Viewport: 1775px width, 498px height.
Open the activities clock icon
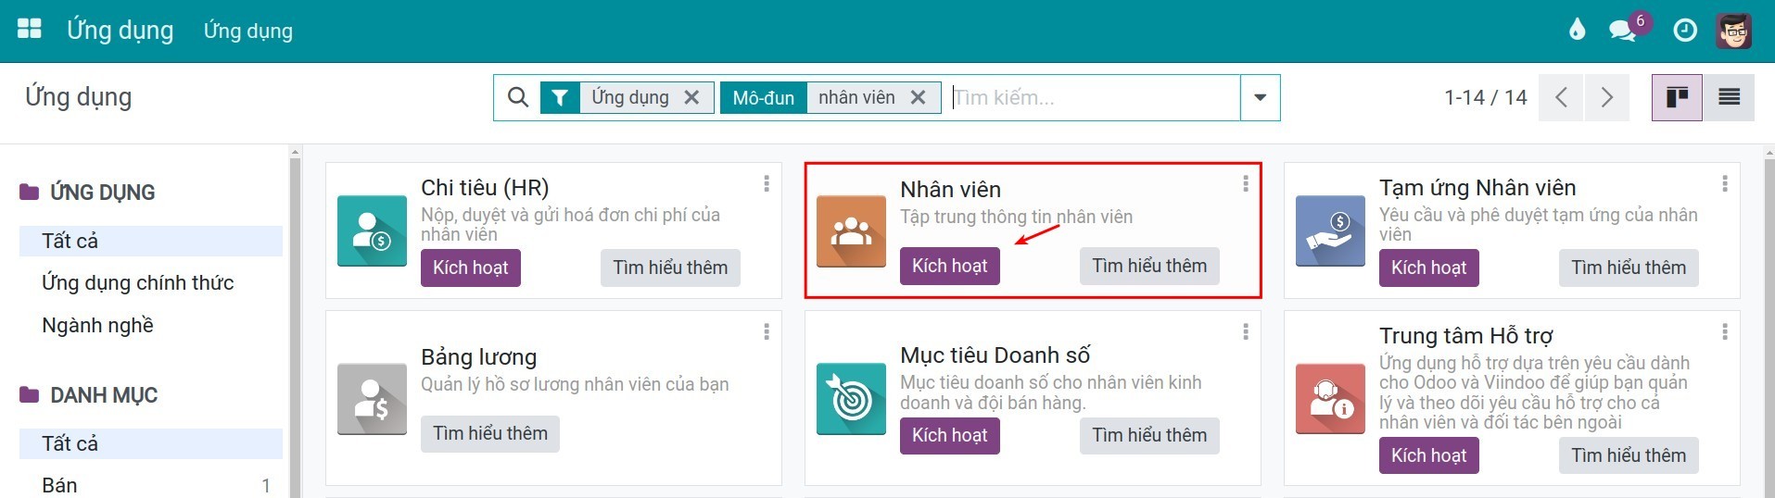click(x=1685, y=31)
